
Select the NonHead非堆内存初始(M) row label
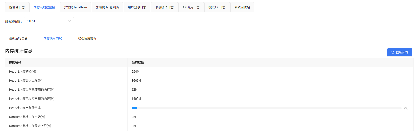pos(27,117)
